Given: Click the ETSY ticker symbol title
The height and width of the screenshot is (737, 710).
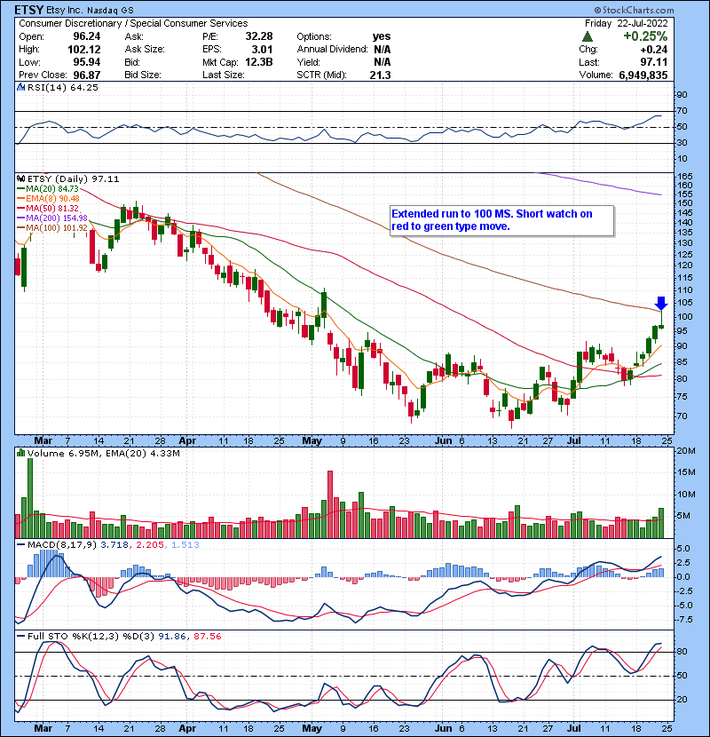Looking at the screenshot, I should pyautogui.click(x=29, y=10).
